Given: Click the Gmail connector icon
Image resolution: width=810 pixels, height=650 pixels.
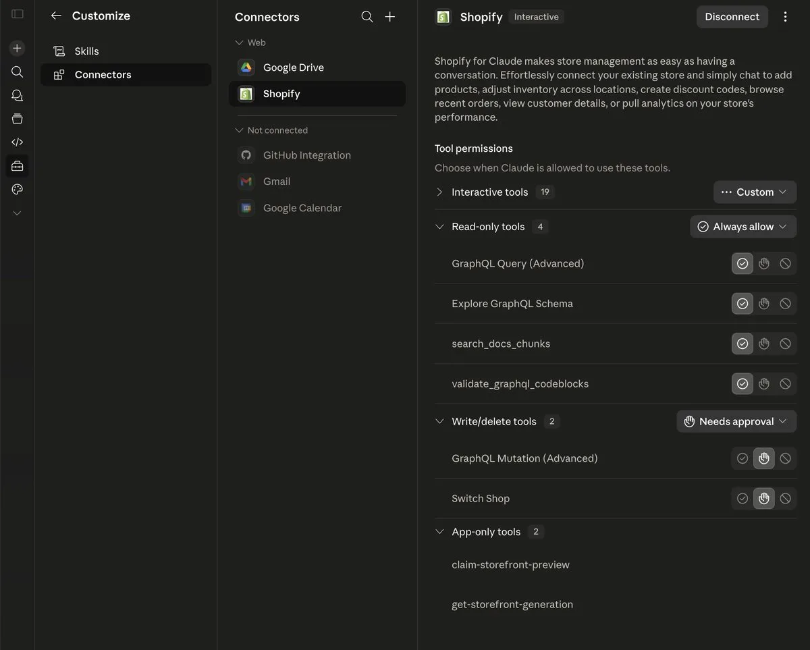Looking at the screenshot, I should tap(246, 182).
